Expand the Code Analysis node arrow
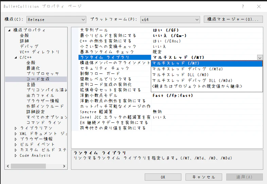Screen dimensions: 267x184 16,155
